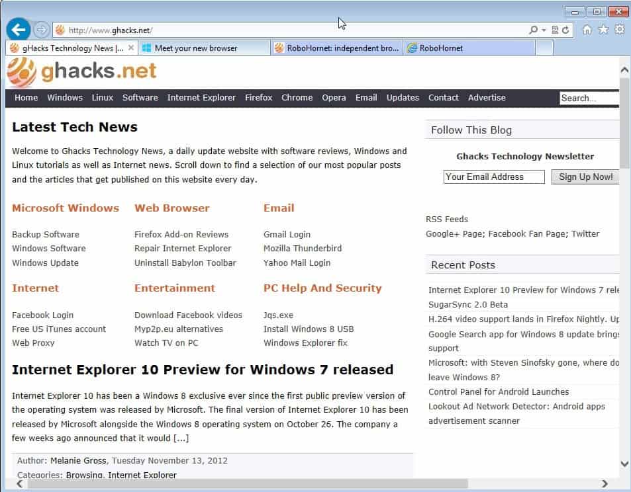The height and width of the screenshot is (492, 631).
Task: Open Internet Explorer 10 Preview article headline
Action: pos(203,370)
